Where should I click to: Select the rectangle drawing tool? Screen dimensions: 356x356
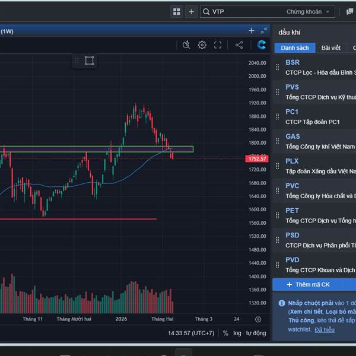(x=89, y=61)
